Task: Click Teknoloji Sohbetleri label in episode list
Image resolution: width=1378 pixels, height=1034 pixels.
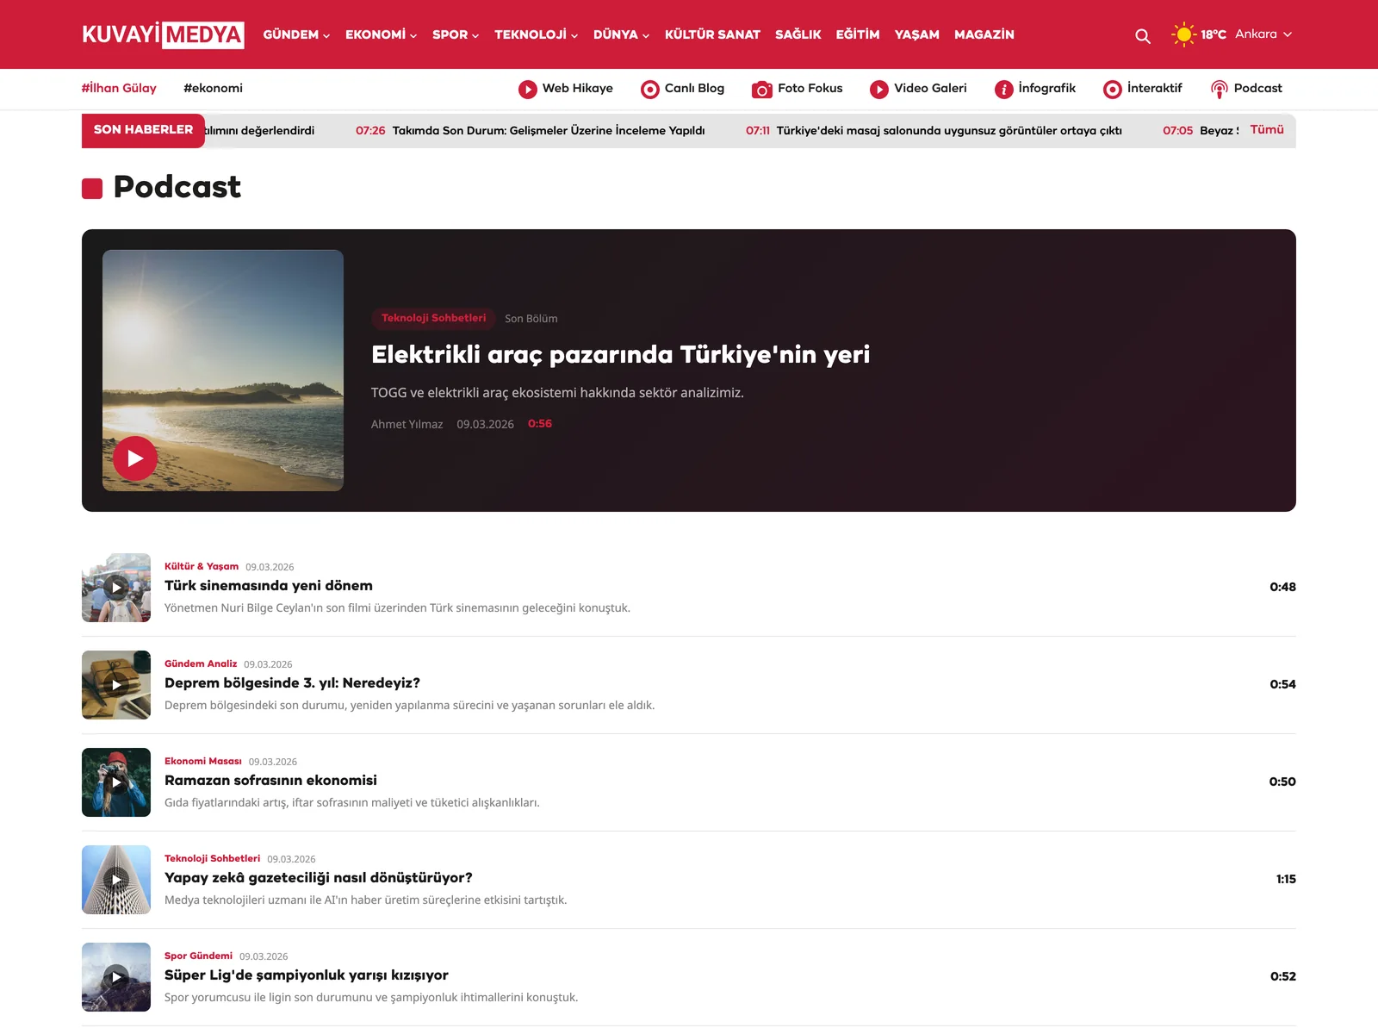Action: point(212,859)
